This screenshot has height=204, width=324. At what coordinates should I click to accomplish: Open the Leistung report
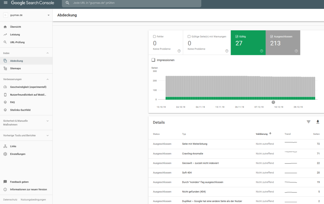pyautogui.click(x=26, y=35)
